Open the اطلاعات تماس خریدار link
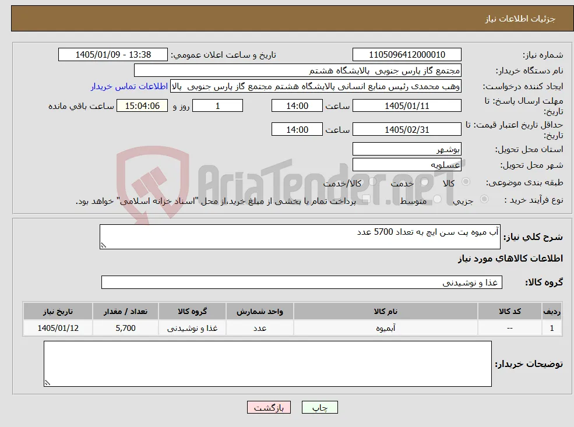574x427 pixels. pyautogui.click(x=129, y=86)
